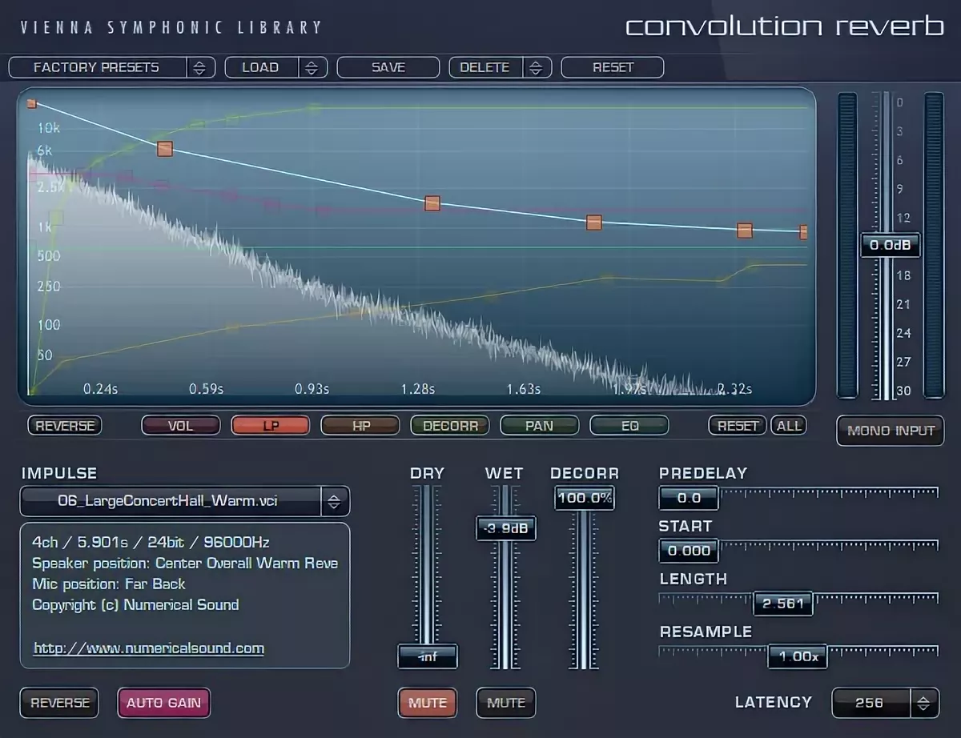Click the RESAMPLE value handle 1.00x

coord(798,656)
